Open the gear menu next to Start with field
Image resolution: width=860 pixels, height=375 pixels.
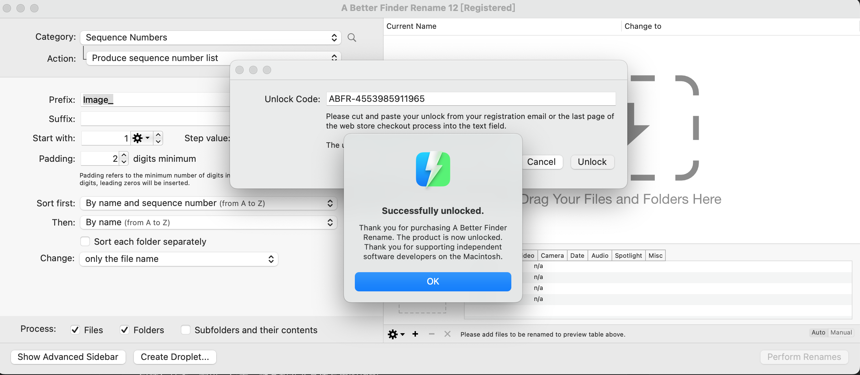(x=139, y=138)
